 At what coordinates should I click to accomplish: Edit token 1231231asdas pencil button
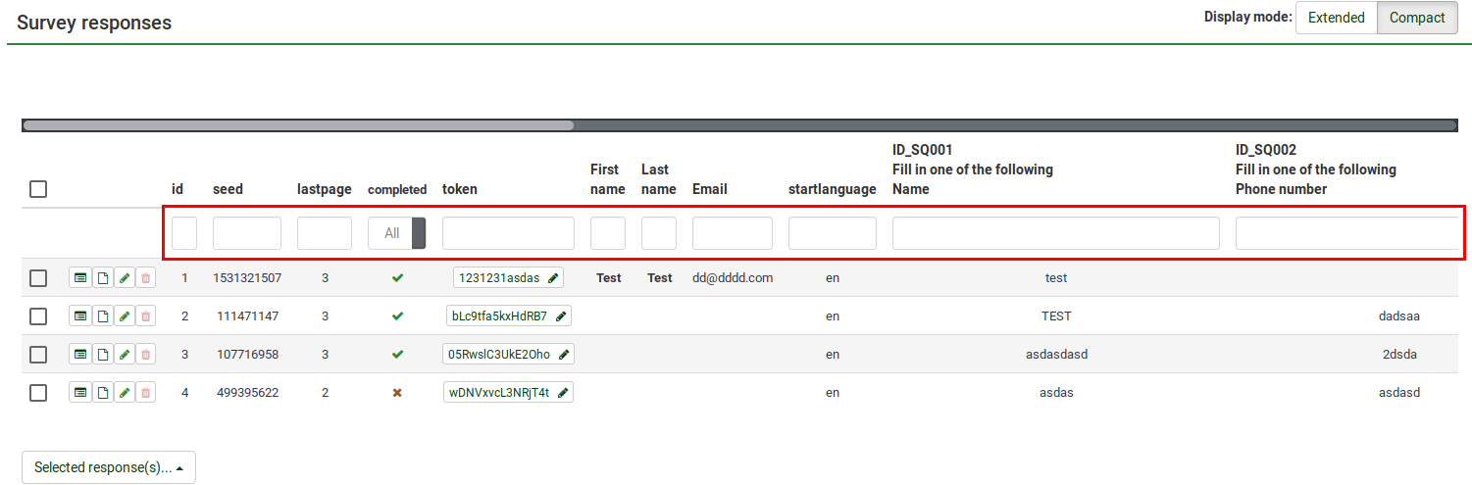pyautogui.click(x=553, y=278)
